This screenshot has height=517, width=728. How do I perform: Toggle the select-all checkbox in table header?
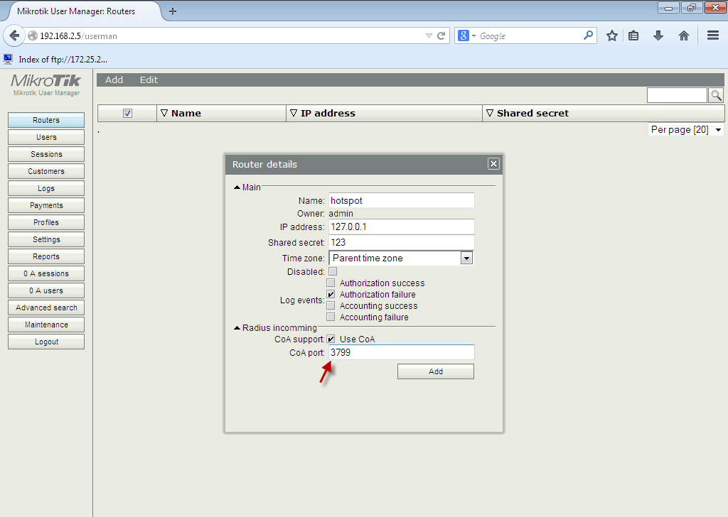tap(127, 113)
